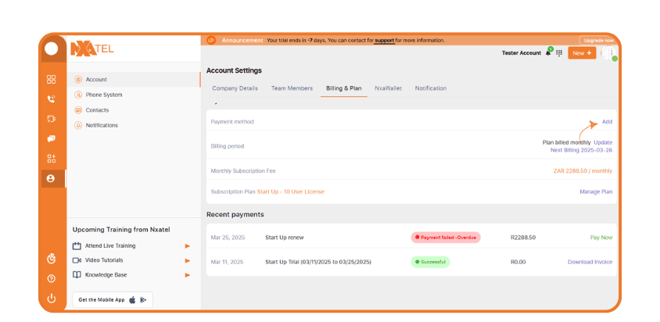Open the add-apps integrations sidebar icon
Viewport: 660px width, 322px height.
(52, 159)
